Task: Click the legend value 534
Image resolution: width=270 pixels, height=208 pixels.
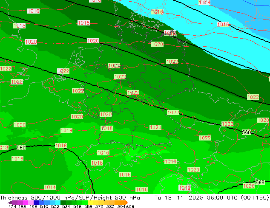Action: point(66,206)
